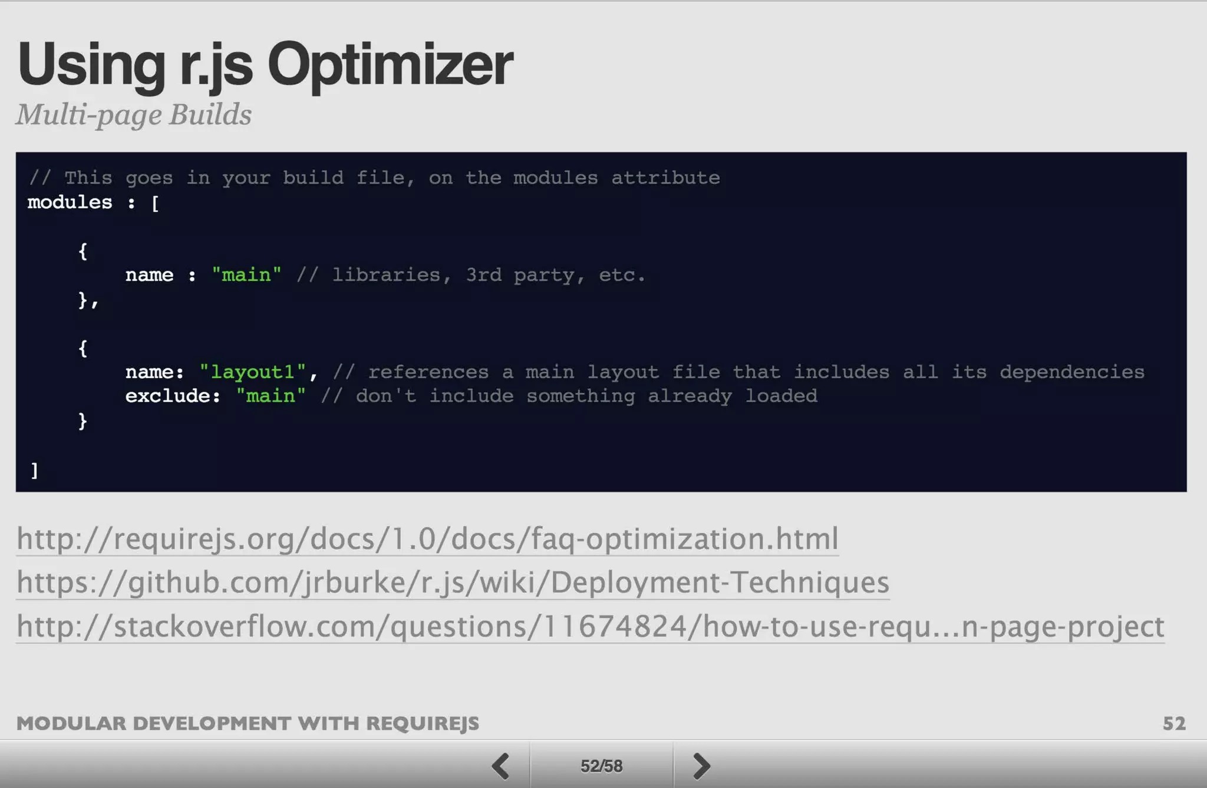Click the 'exclude:' keyword in code
Screen dimensions: 1207x788
click(x=173, y=396)
